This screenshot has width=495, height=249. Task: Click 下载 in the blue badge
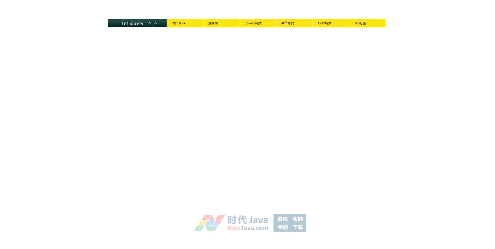298,227
